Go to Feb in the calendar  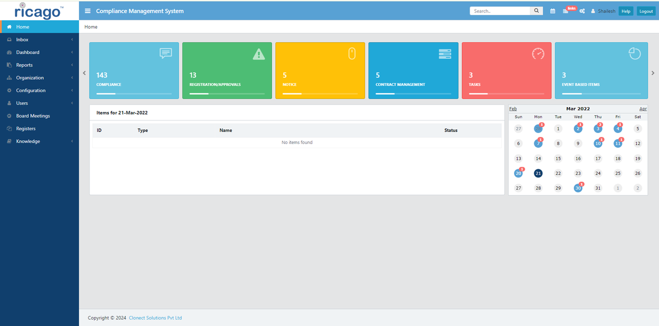(x=513, y=109)
